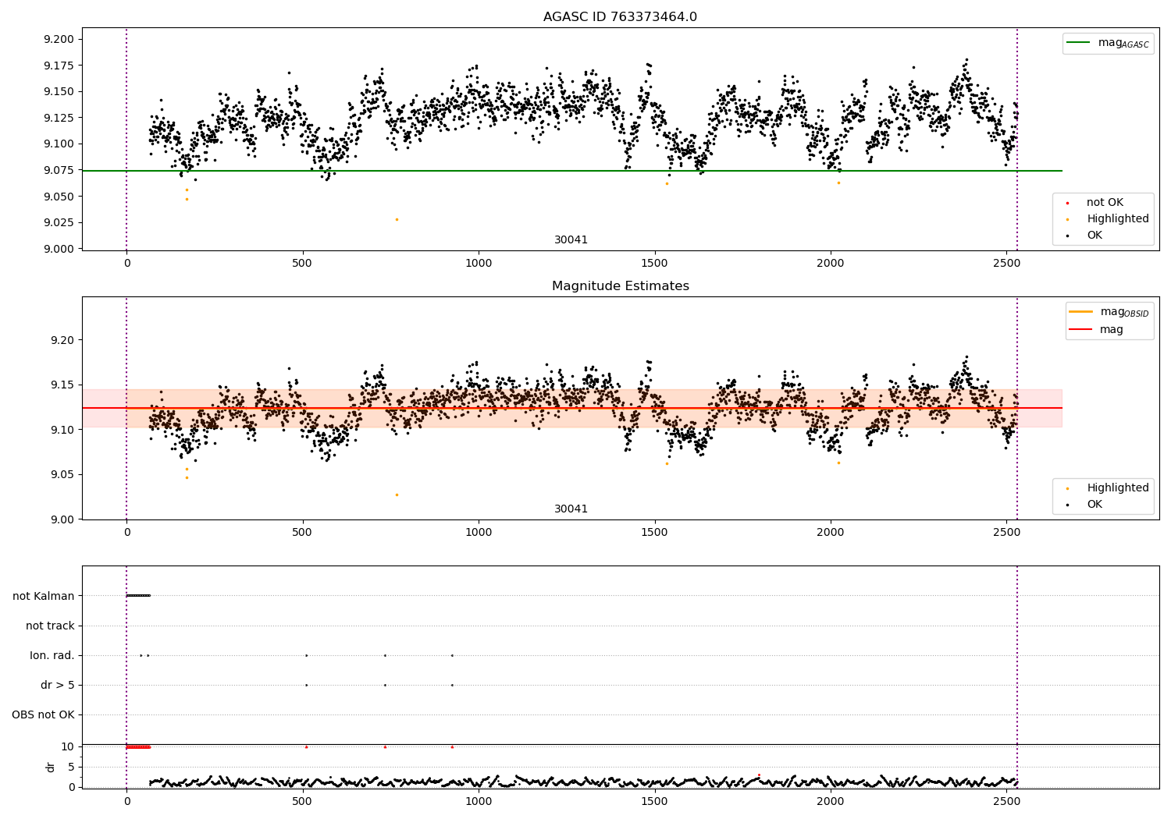Click the 1500 x-tick label under middle plot
This screenshot has width=1171, height=819.
654,532
